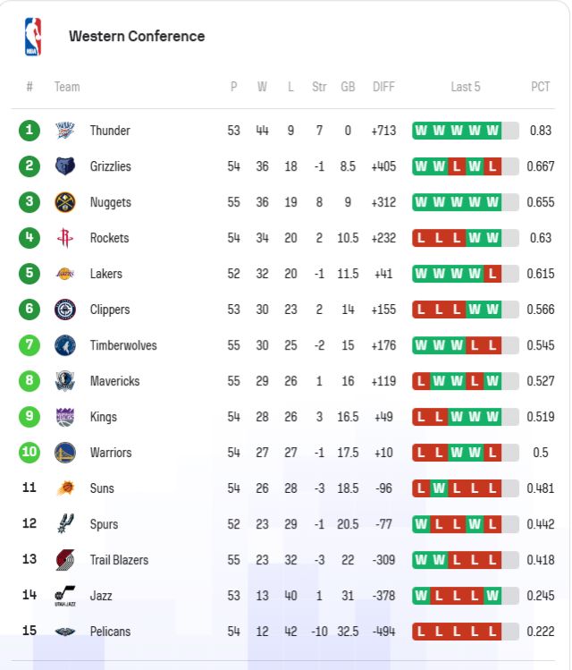The image size is (572, 670).
Task: Click the Lakers team logo
Action: tap(65, 274)
